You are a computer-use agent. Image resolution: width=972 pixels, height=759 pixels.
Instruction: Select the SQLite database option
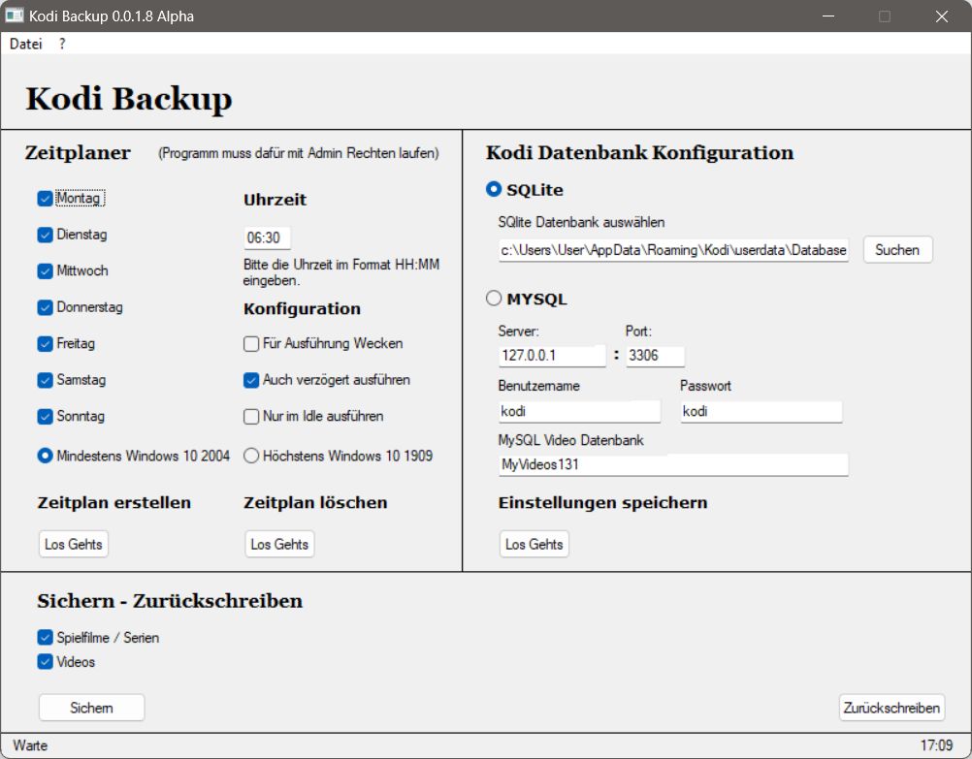(494, 189)
